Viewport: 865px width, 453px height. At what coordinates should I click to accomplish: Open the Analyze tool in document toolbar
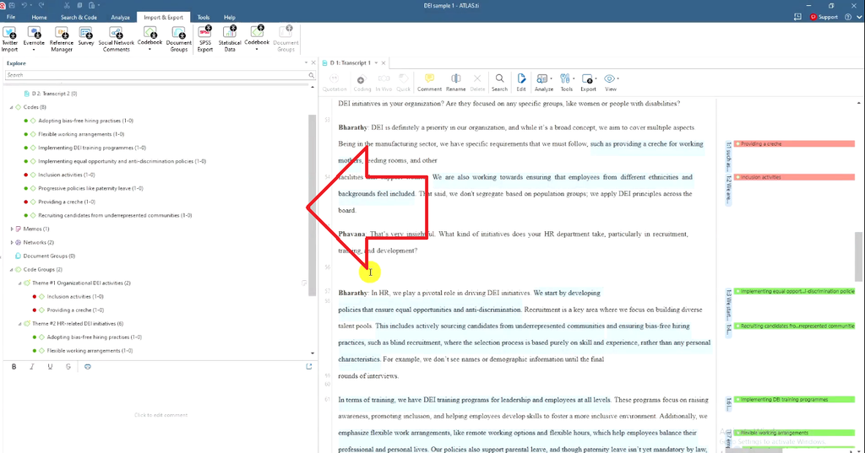[x=543, y=83]
